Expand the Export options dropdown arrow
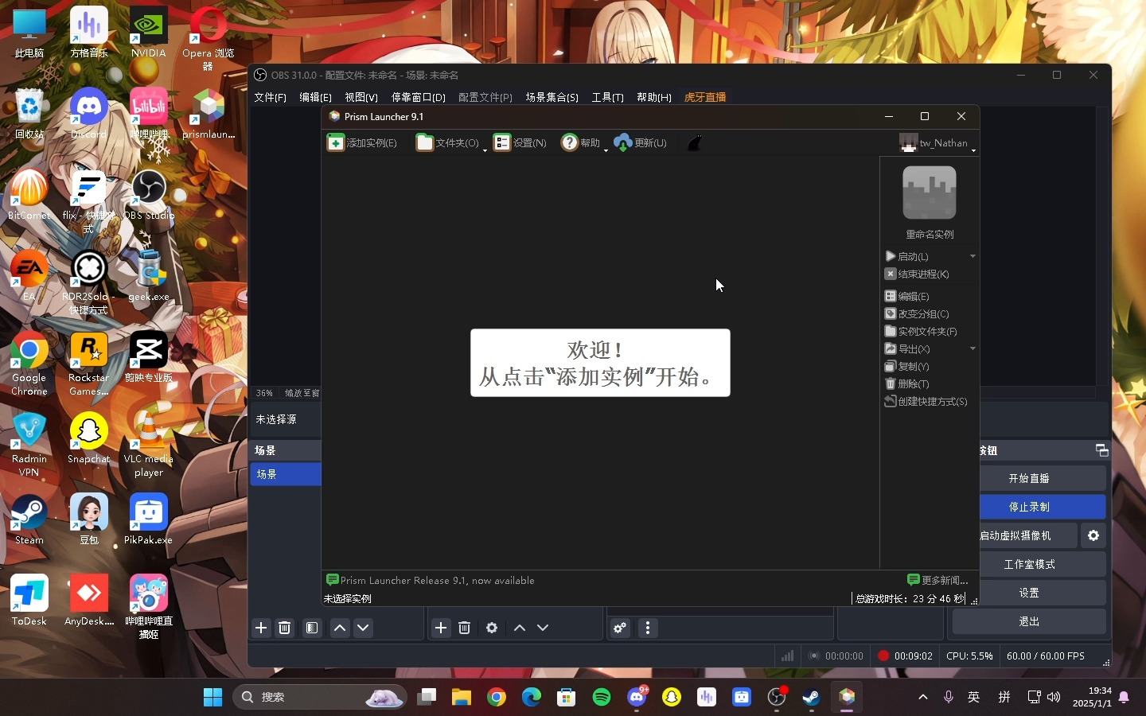 point(972,348)
